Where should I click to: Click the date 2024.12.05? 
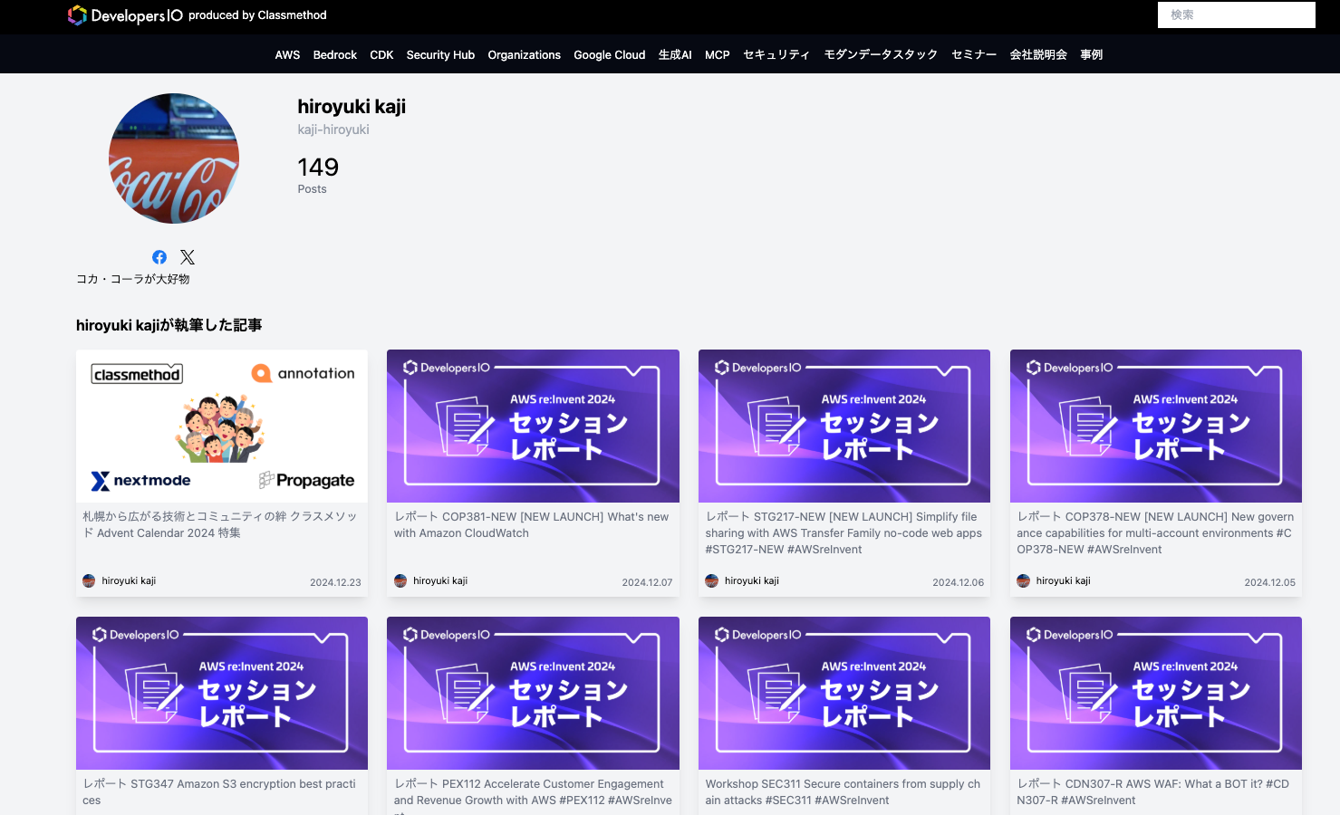click(1270, 582)
